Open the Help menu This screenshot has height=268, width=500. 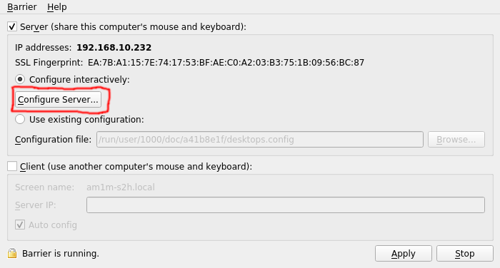click(x=56, y=7)
